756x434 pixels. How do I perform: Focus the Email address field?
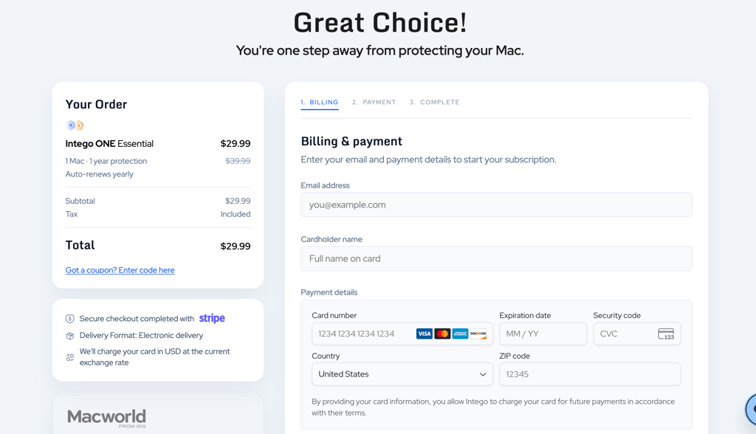click(x=496, y=205)
